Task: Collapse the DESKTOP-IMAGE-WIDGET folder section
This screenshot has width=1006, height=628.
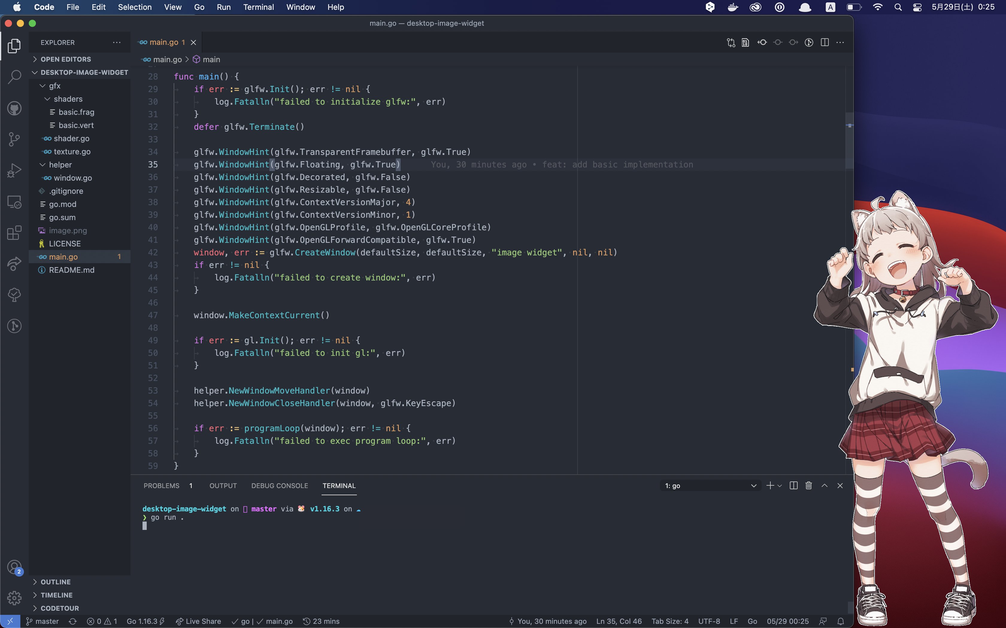Action: [80, 72]
